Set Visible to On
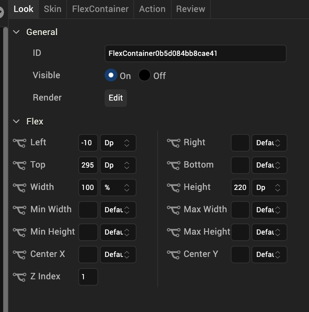The image size is (309, 312). (111, 75)
